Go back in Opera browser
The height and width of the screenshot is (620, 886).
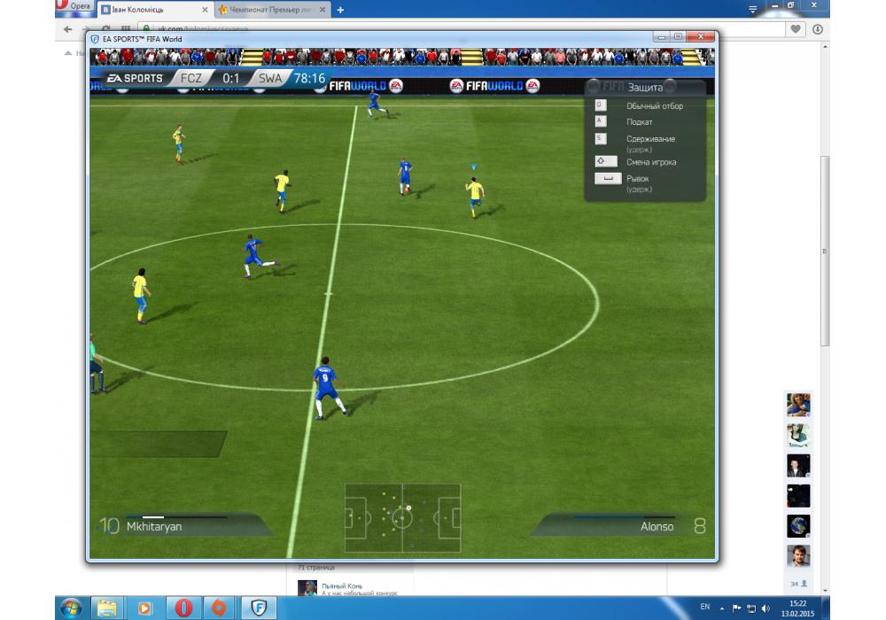coord(68,29)
